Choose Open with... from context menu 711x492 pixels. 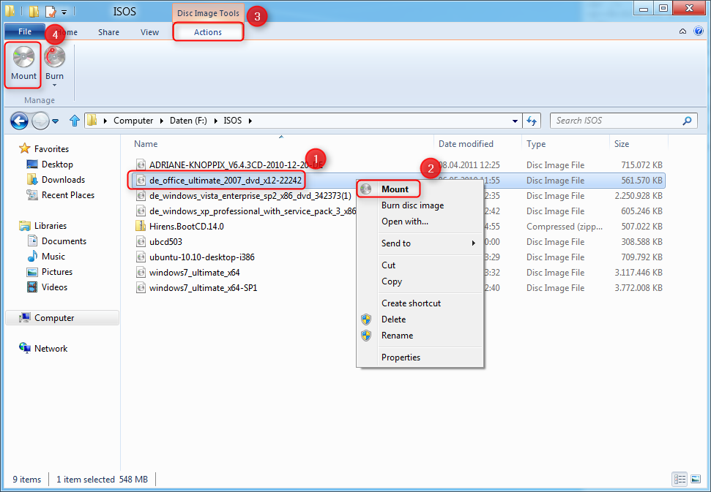420,222
